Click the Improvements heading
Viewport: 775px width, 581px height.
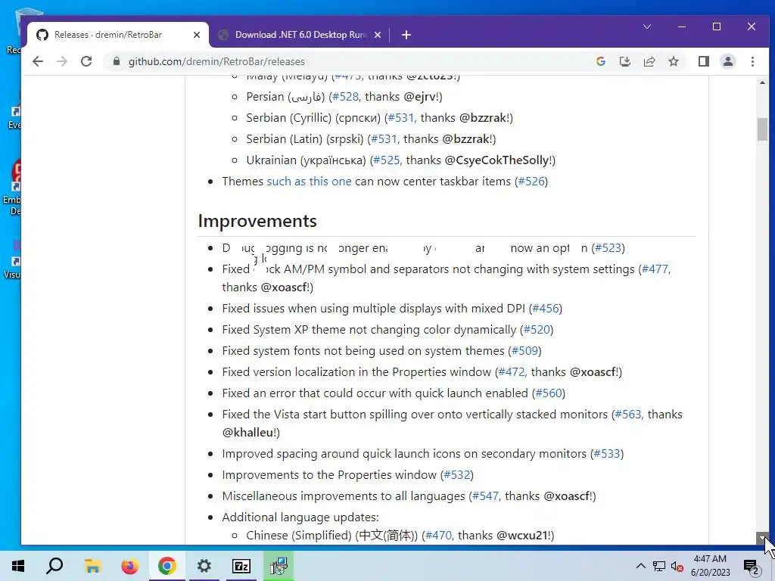pos(257,221)
